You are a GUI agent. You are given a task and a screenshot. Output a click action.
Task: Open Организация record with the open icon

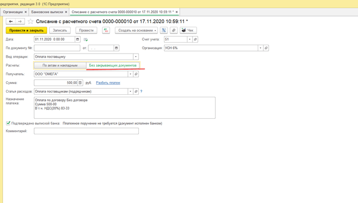point(266,48)
